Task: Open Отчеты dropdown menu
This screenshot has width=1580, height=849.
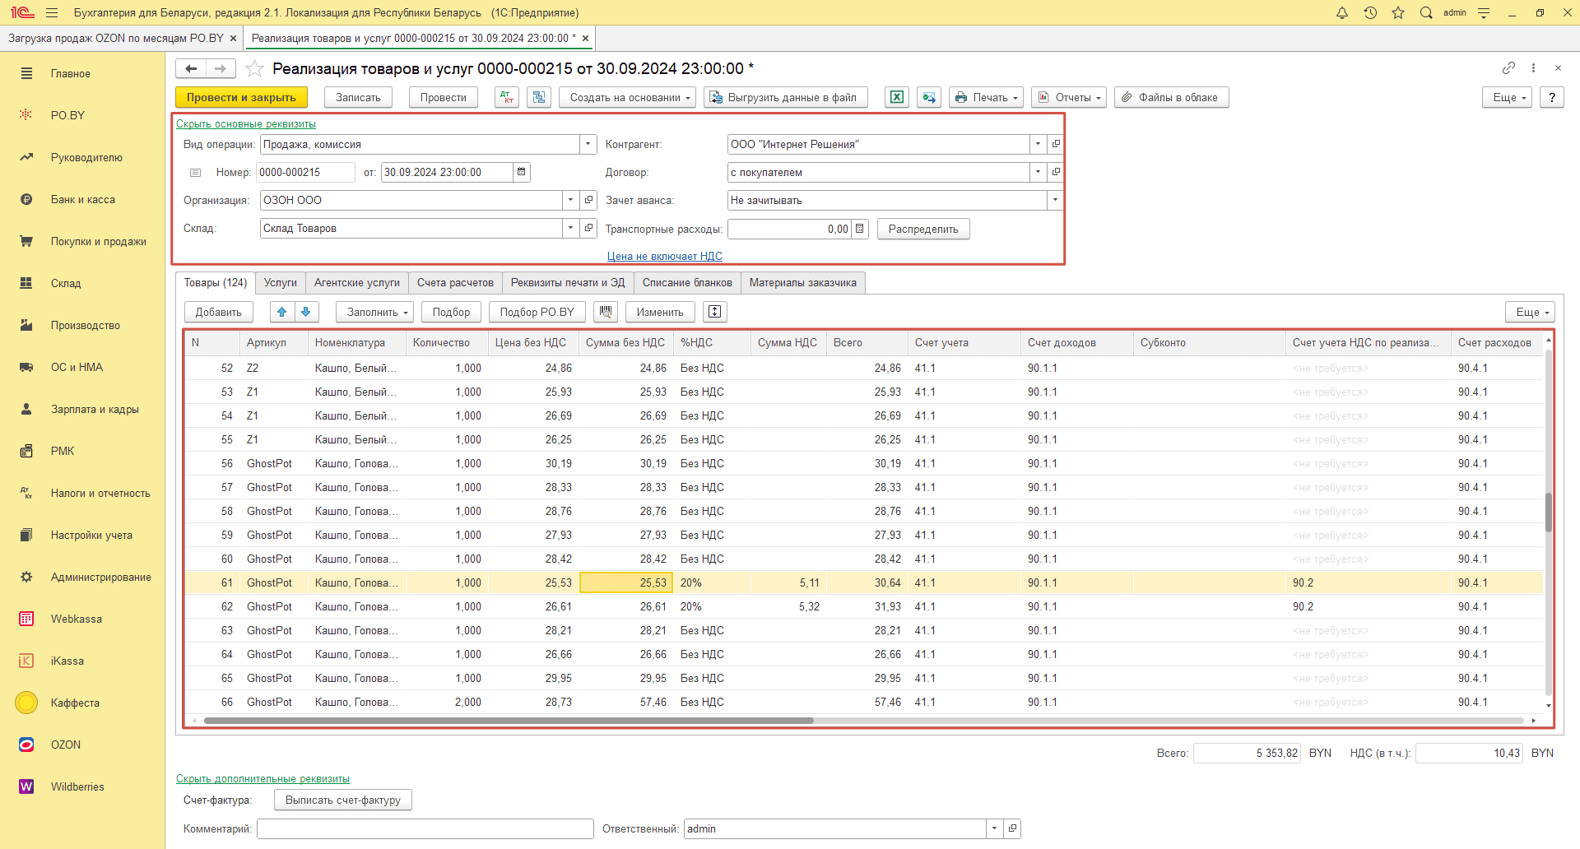Action: 1069,97
